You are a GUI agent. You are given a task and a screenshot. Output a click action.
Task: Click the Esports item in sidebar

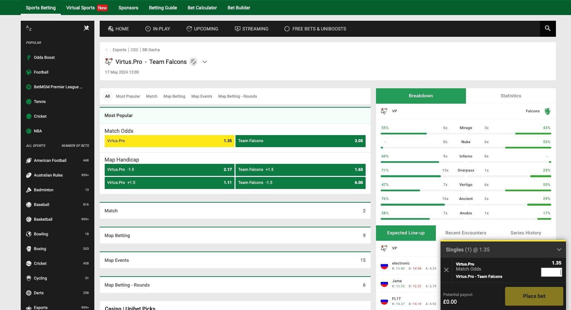point(58,307)
